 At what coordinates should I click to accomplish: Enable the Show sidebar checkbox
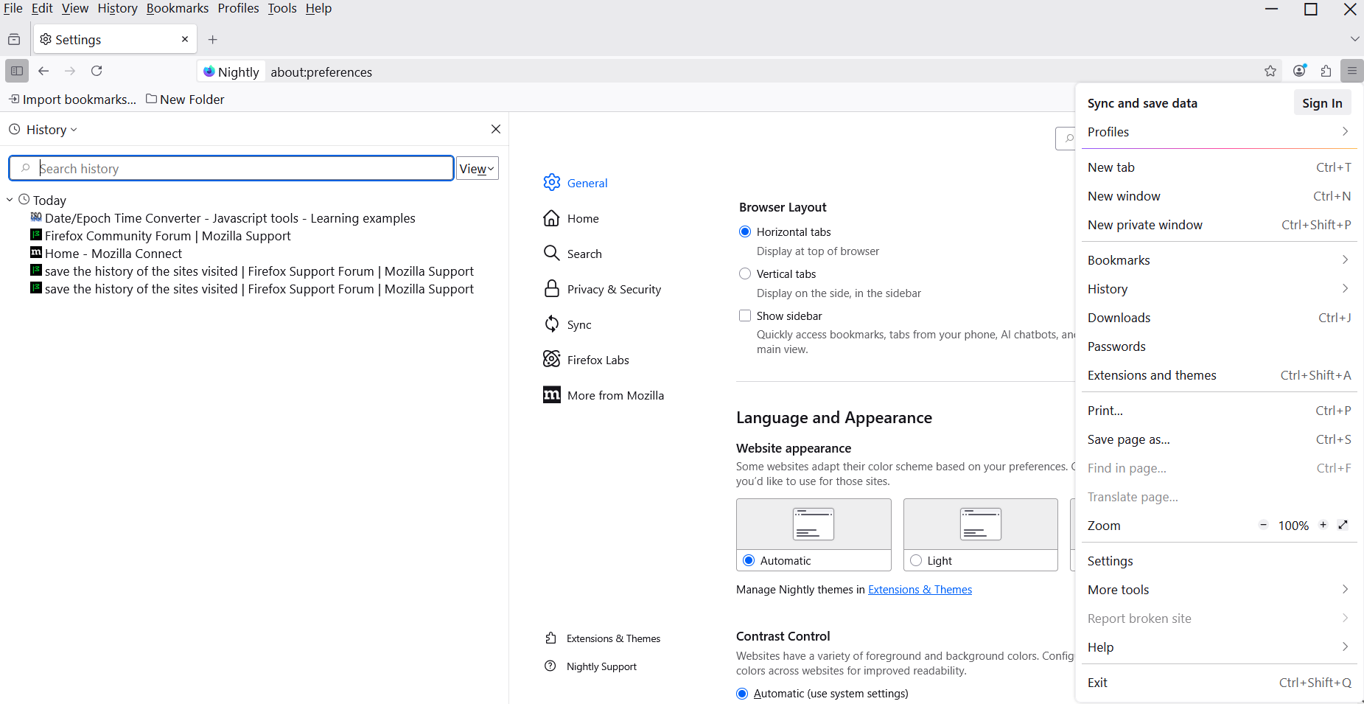tap(745, 316)
